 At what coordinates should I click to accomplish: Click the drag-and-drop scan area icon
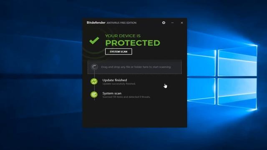(94, 67)
